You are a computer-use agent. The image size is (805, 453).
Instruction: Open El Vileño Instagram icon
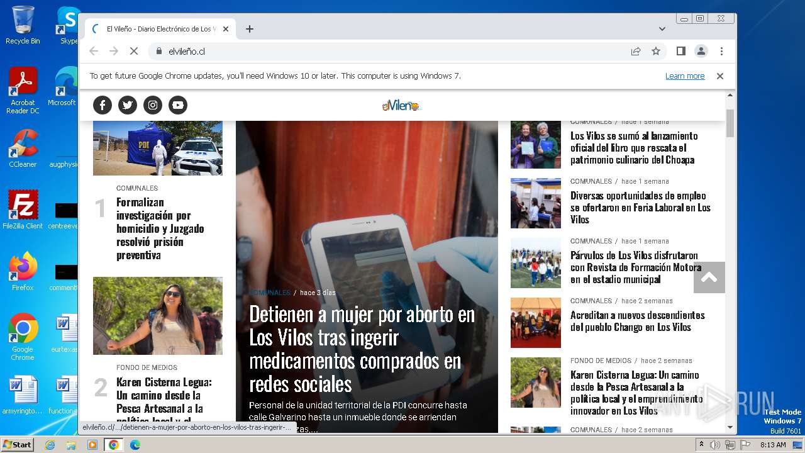click(153, 105)
